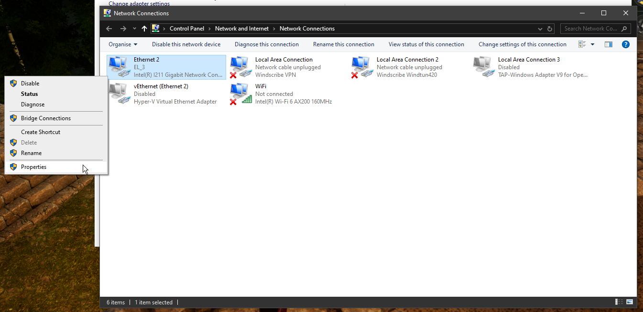Switch to details view in status bar
The width and height of the screenshot is (643, 312).
pos(620,302)
